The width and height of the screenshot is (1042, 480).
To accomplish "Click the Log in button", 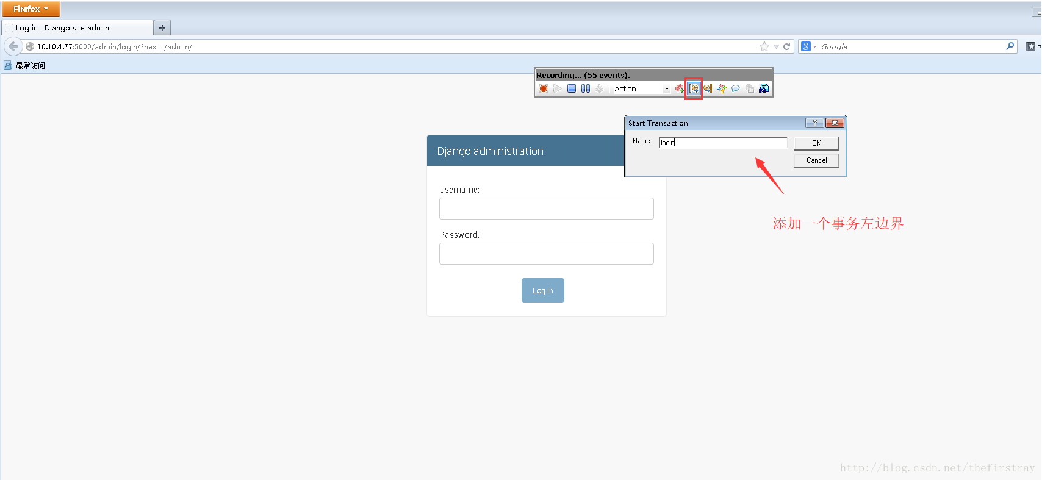I will coord(543,290).
